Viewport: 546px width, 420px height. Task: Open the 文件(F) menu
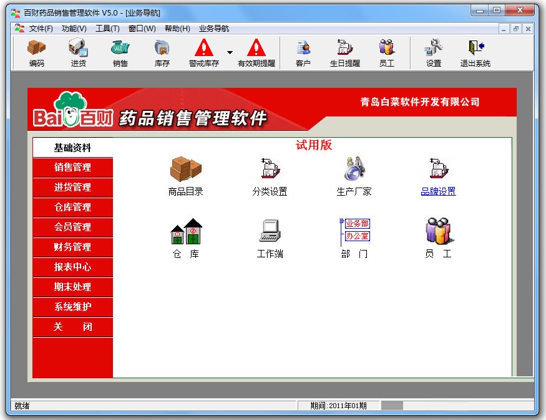coord(41,29)
